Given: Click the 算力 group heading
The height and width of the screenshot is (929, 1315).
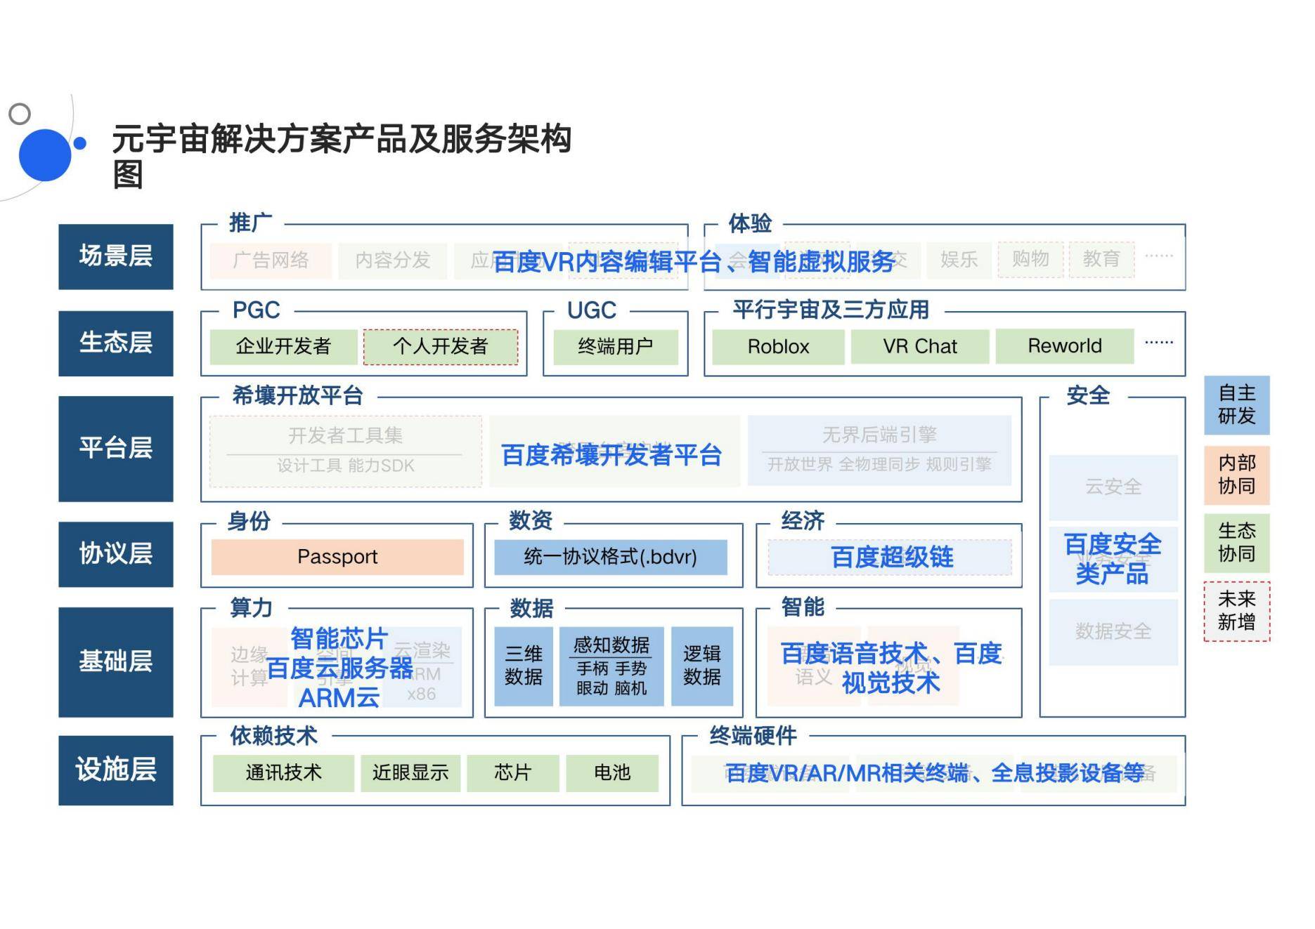Looking at the screenshot, I should [251, 607].
